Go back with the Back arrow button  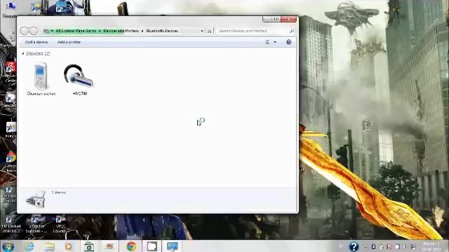(x=24, y=31)
